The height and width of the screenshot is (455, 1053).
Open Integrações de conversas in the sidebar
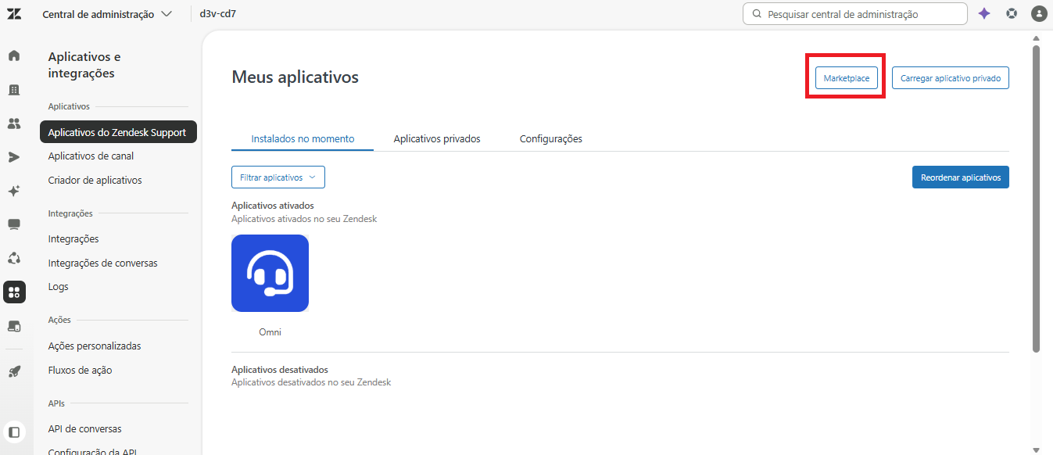pyautogui.click(x=102, y=263)
